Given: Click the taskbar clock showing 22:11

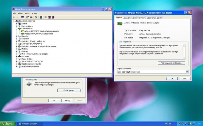Looking at the screenshot, I should 198,124.
